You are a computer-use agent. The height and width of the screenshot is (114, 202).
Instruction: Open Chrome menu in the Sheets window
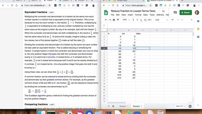199,5
